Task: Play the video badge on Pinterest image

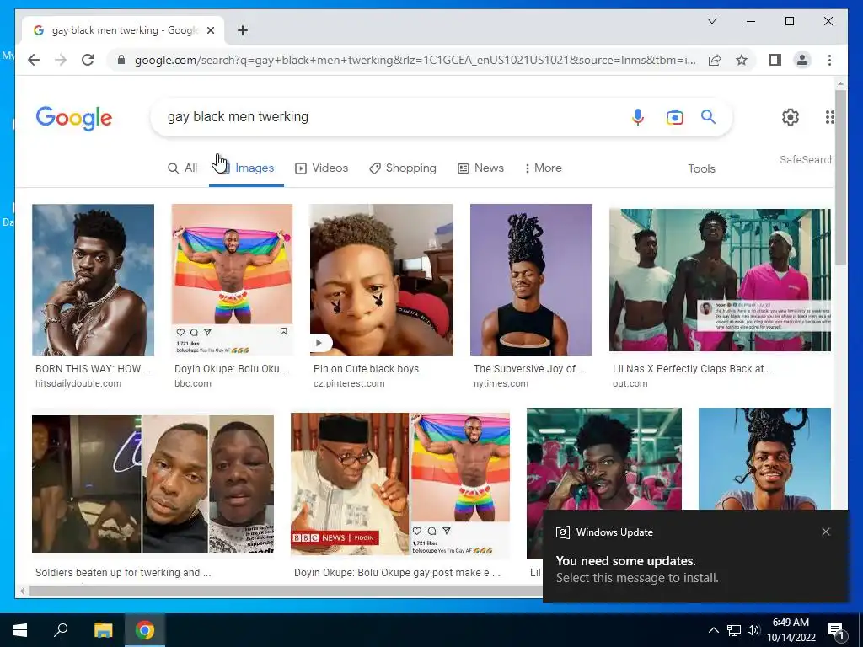Action: (321, 343)
